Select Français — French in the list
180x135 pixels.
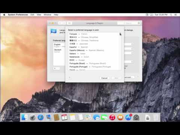click(94, 34)
